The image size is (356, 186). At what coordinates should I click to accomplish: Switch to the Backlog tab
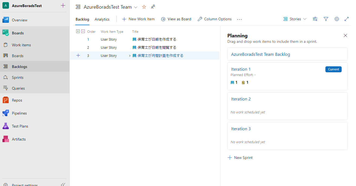[82, 19]
